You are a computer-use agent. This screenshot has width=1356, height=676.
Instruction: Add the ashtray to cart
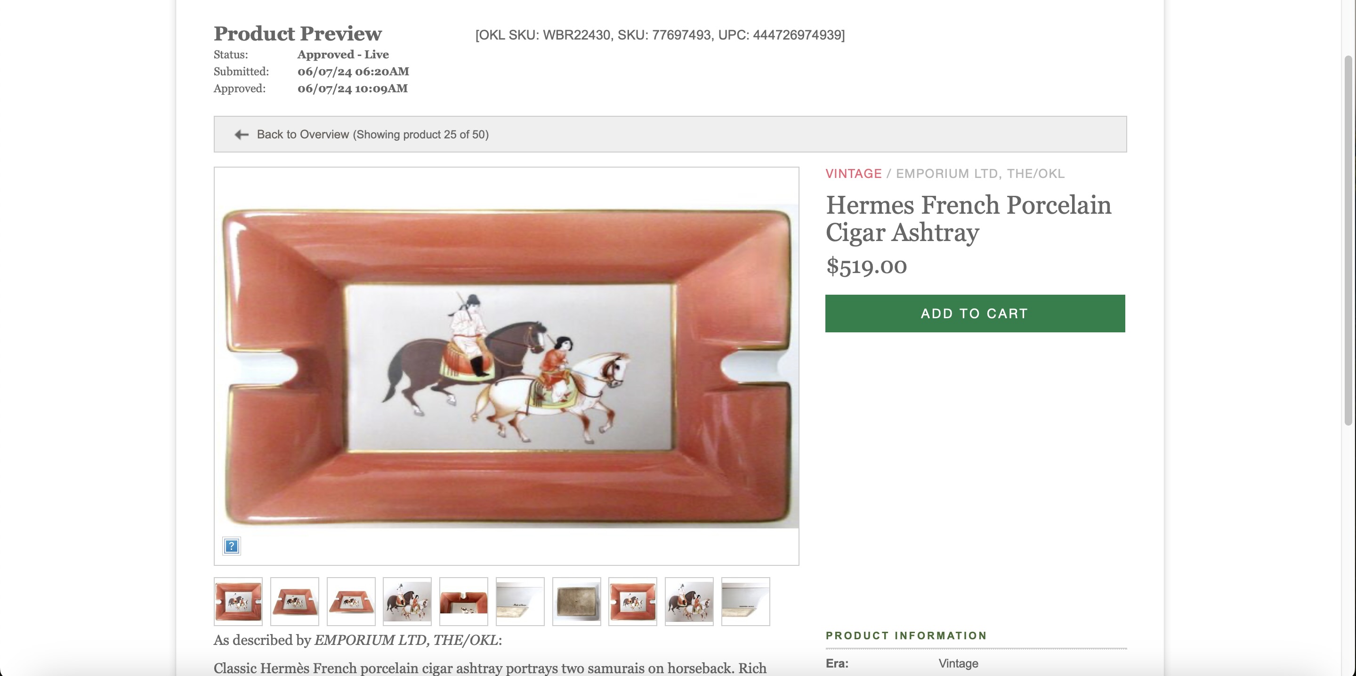[x=975, y=313]
